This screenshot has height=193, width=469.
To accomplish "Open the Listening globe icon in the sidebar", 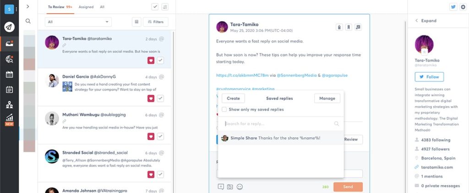I will pyautogui.click(x=9, y=59).
